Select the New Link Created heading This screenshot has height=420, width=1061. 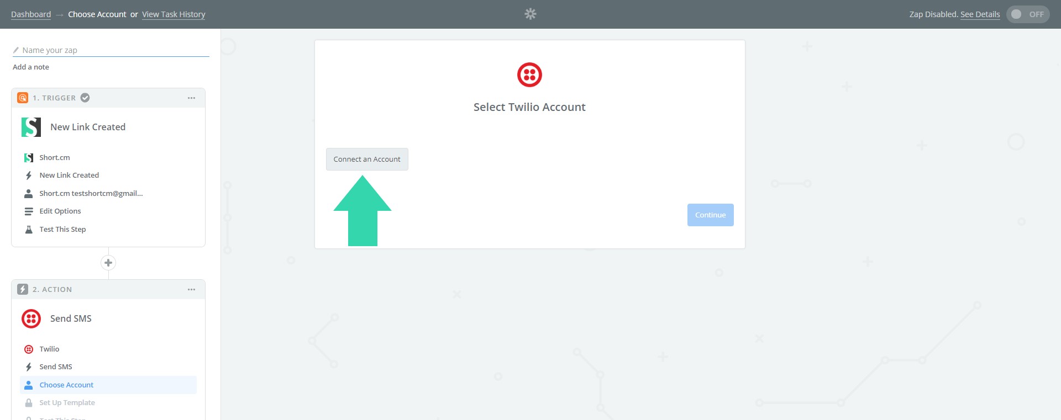[x=88, y=127]
